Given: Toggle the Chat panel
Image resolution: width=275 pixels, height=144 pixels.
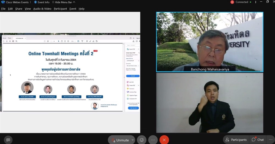Looking at the screenshot, I should click(258, 140).
